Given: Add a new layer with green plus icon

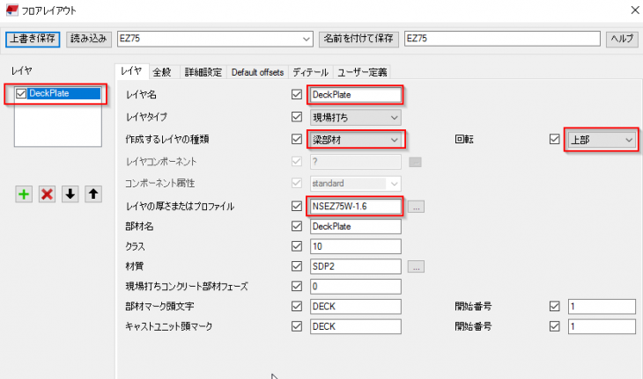Looking at the screenshot, I should pos(24,194).
